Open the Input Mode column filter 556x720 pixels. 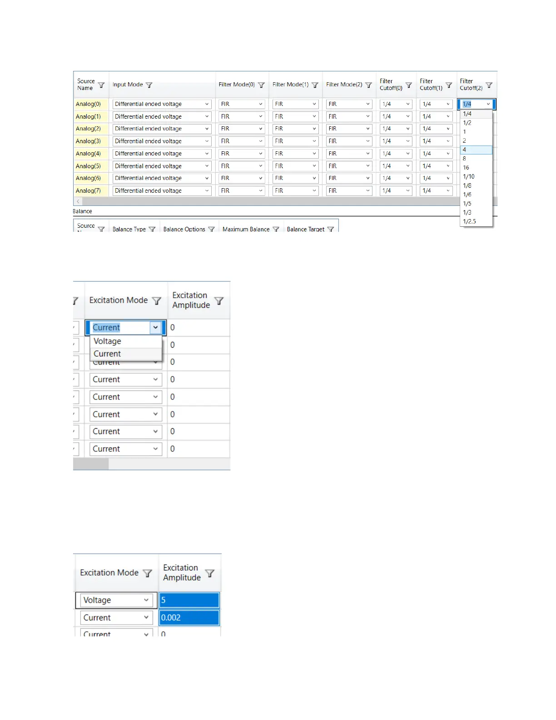pyautogui.click(x=149, y=85)
